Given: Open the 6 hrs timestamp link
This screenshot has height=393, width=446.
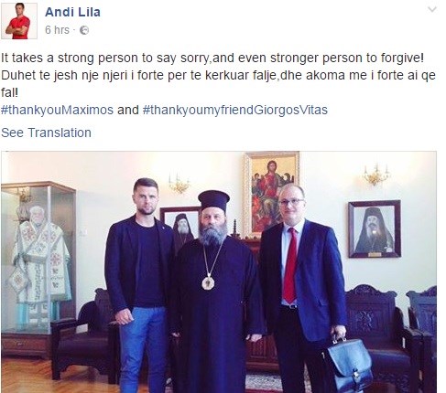Looking at the screenshot, I should pyautogui.click(x=57, y=30).
